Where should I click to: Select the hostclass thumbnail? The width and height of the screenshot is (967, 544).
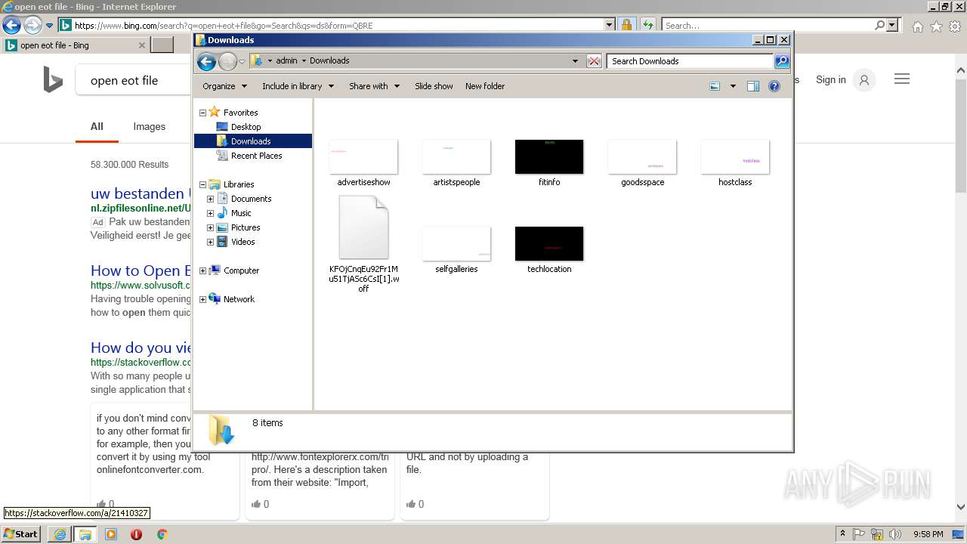pos(735,156)
